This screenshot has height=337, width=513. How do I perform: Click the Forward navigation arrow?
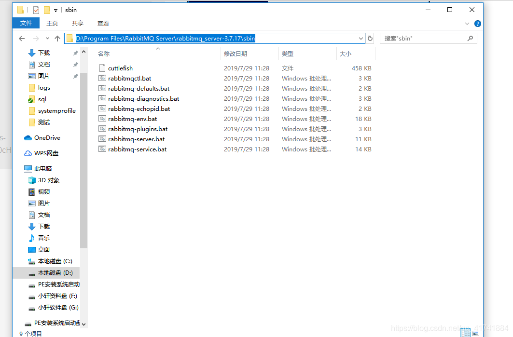[x=36, y=39]
